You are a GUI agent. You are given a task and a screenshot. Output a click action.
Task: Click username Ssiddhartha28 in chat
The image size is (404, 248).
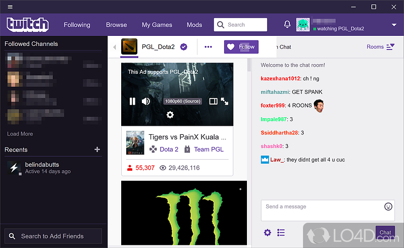click(x=279, y=133)
